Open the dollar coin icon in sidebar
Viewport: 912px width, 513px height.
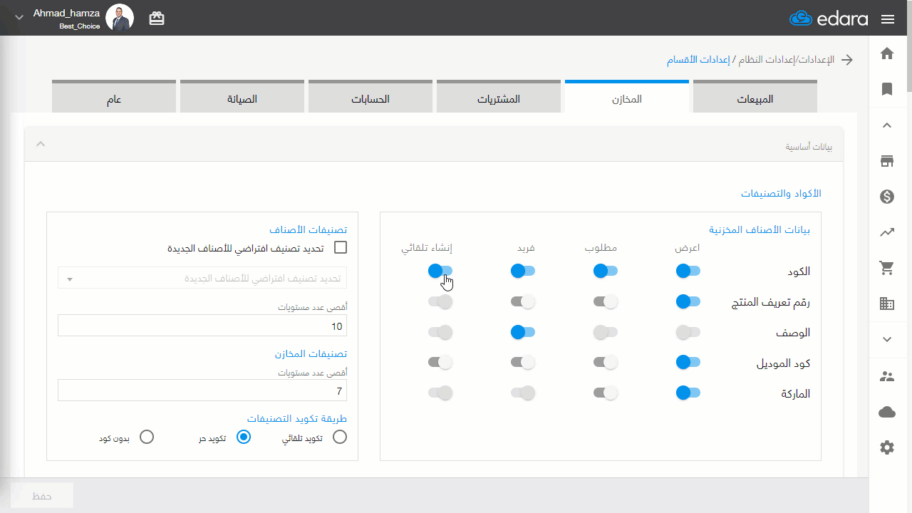click(887, 197)
